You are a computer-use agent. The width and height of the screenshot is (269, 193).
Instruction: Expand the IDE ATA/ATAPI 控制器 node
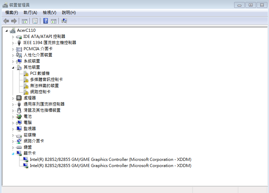pos(13,37)
